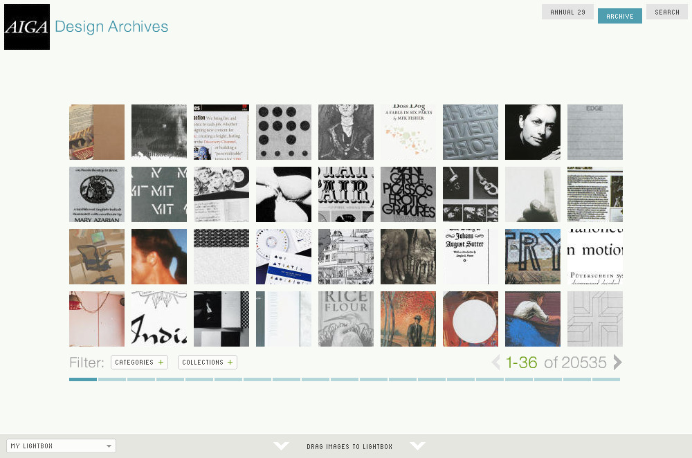Open the Mary Azarian thumbnail
The image size is (692, 458).
(x=97, y=194)
